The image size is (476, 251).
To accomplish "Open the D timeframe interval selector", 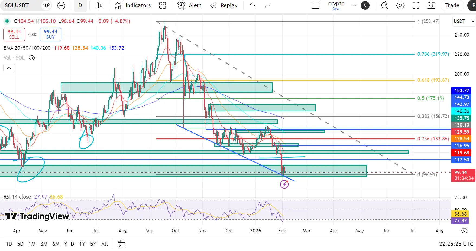I will [x=80, y=5].
